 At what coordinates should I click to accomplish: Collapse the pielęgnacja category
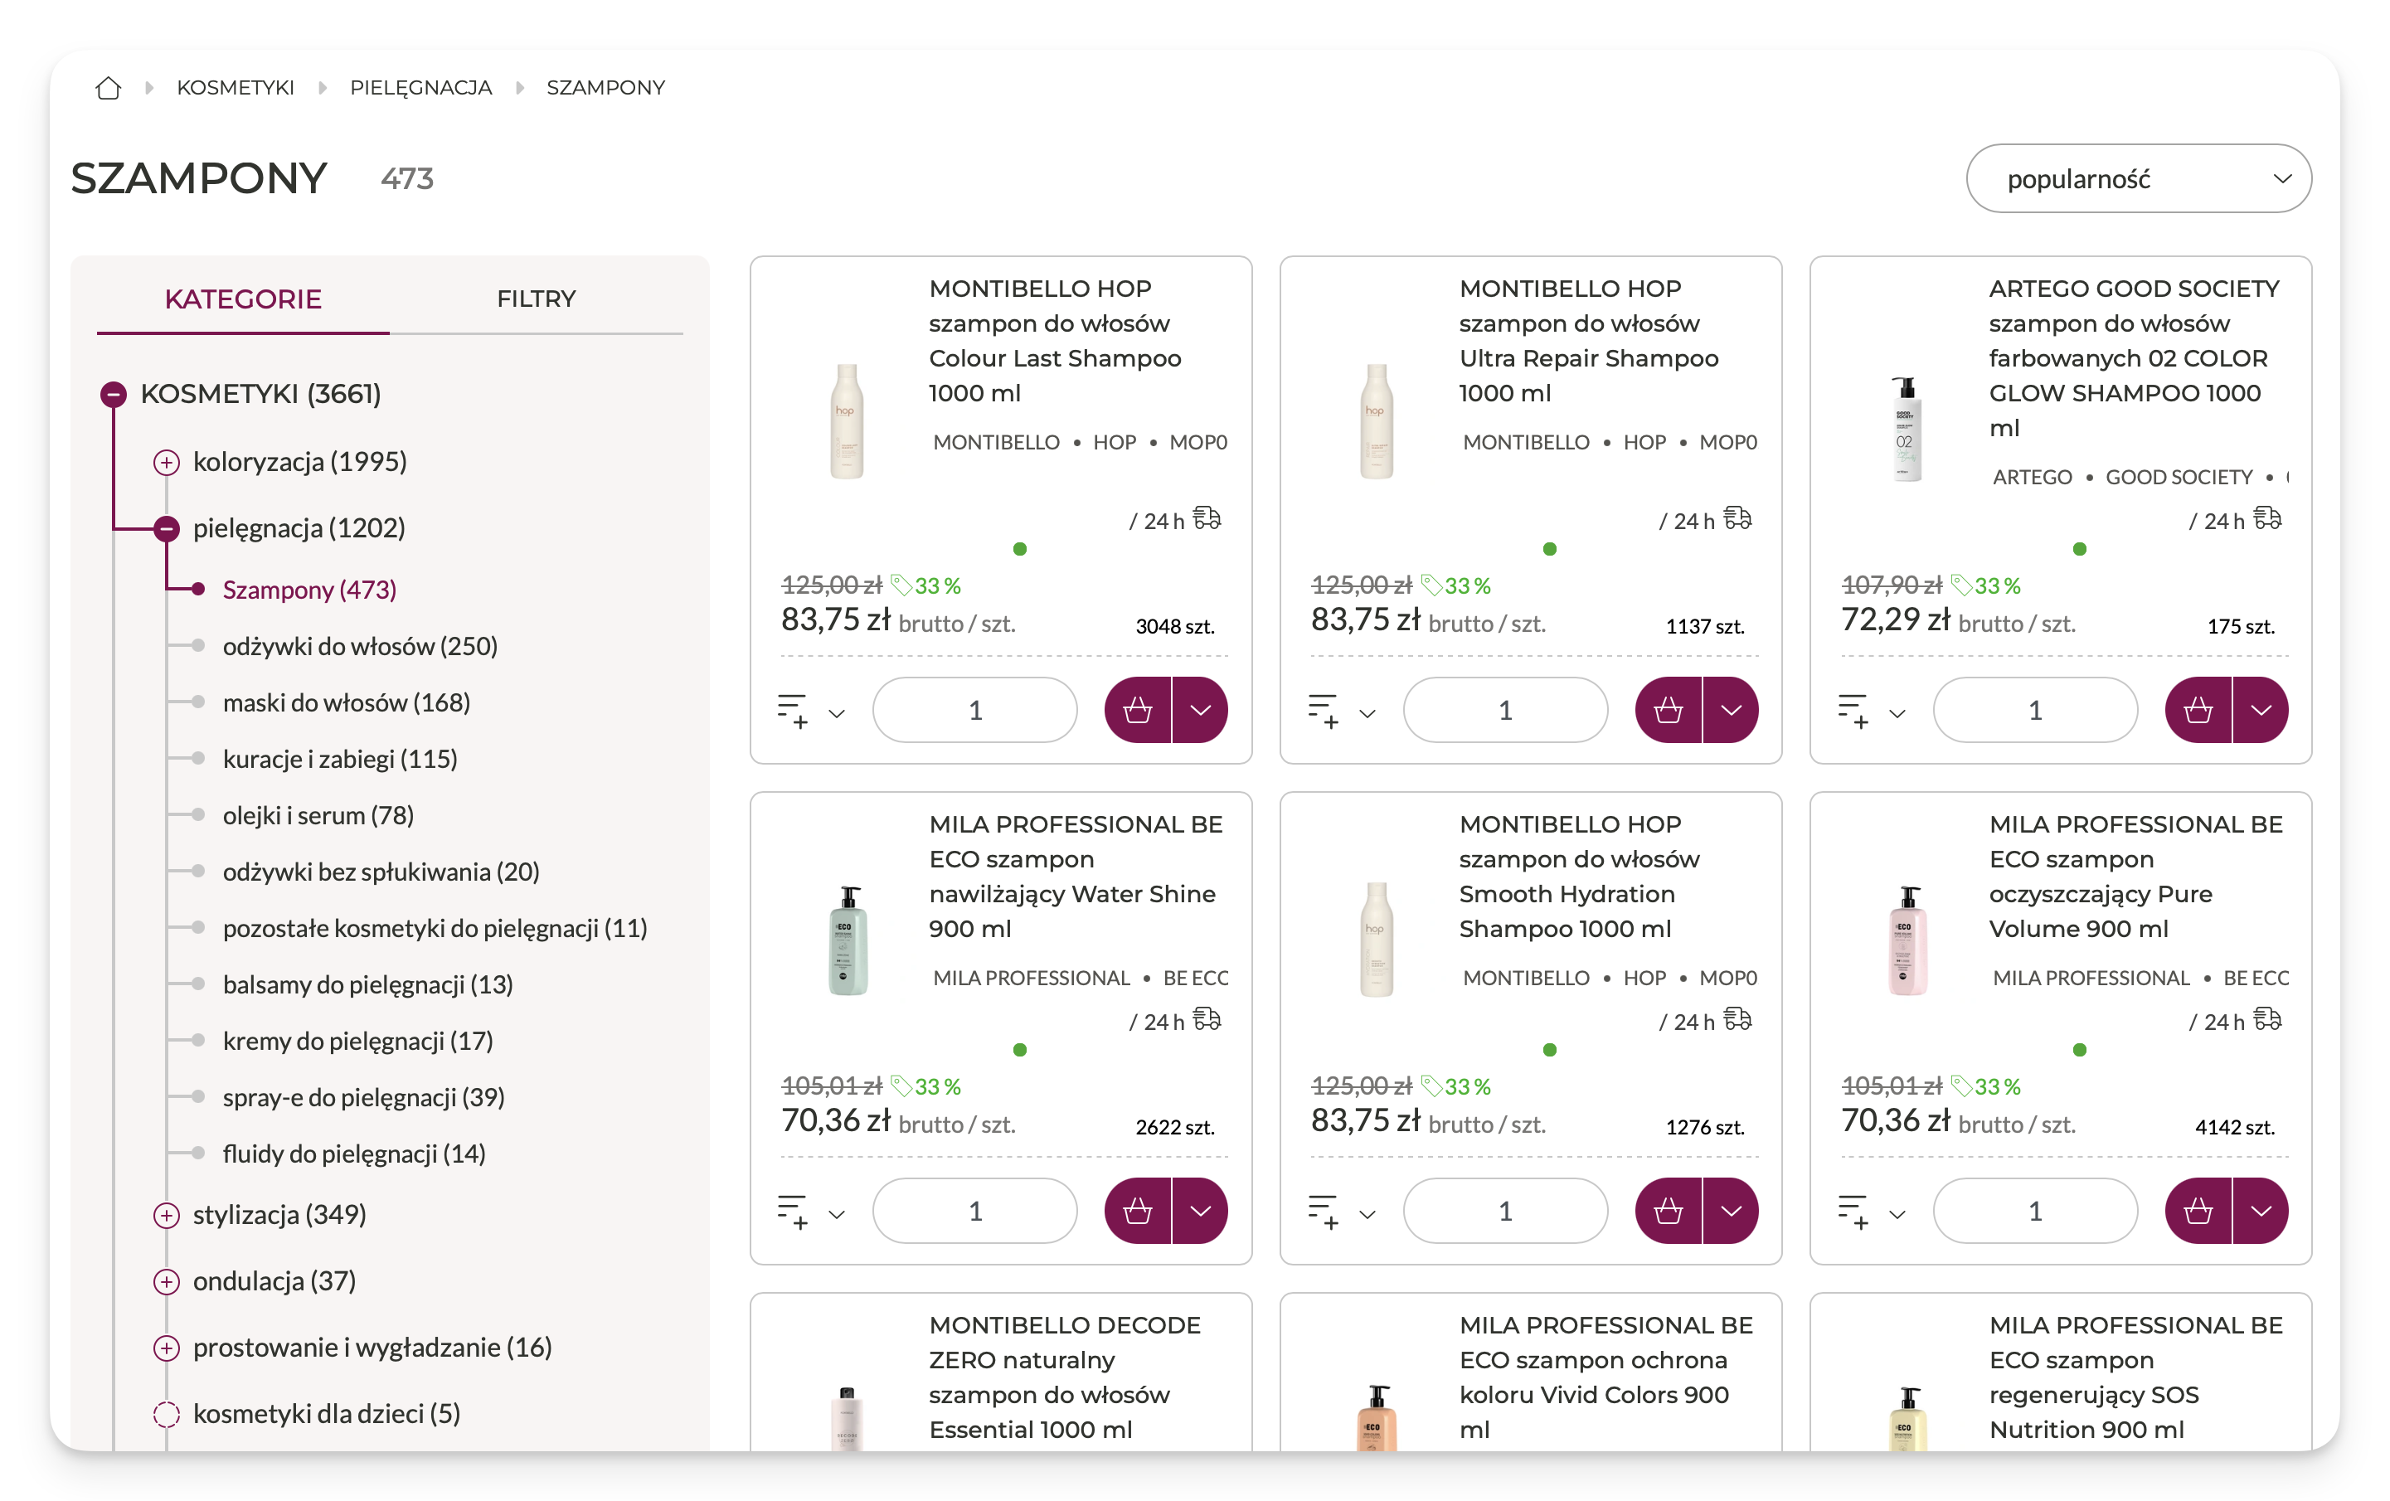click(167, 528)
